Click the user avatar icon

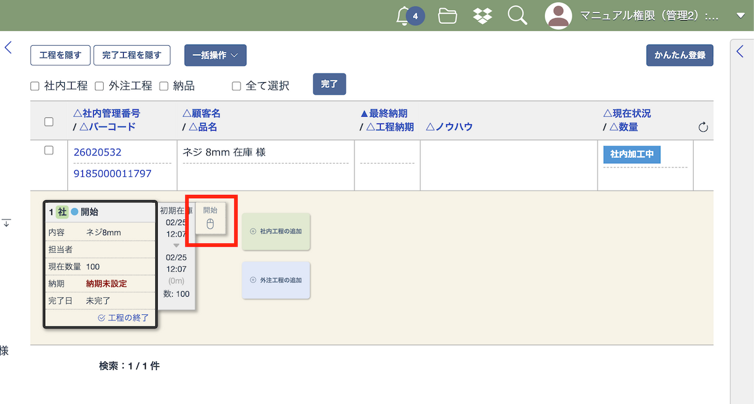(558, 16)
